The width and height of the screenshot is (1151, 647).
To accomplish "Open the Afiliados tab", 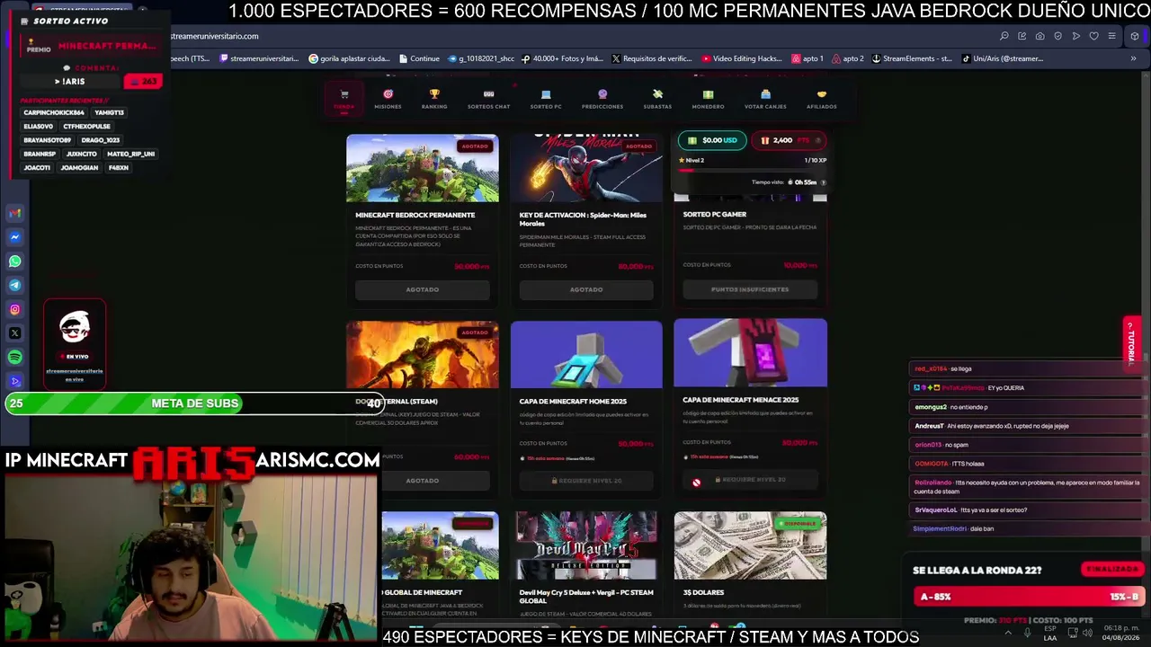I will (821, 99).
